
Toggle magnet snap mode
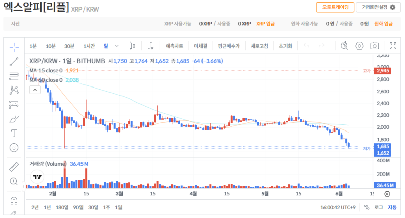tap(14, 200)
